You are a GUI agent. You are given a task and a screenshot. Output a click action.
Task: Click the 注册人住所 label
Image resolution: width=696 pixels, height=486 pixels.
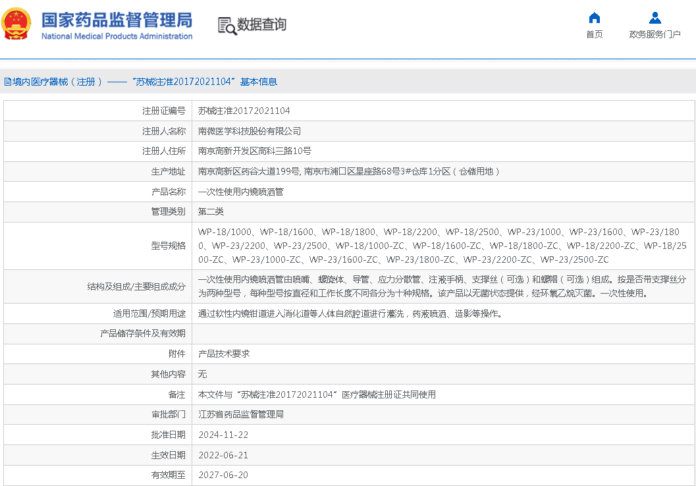coord(164,151)
